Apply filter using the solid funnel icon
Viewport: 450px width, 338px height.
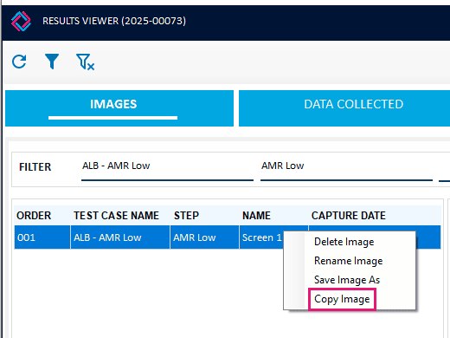coord(52,62)
